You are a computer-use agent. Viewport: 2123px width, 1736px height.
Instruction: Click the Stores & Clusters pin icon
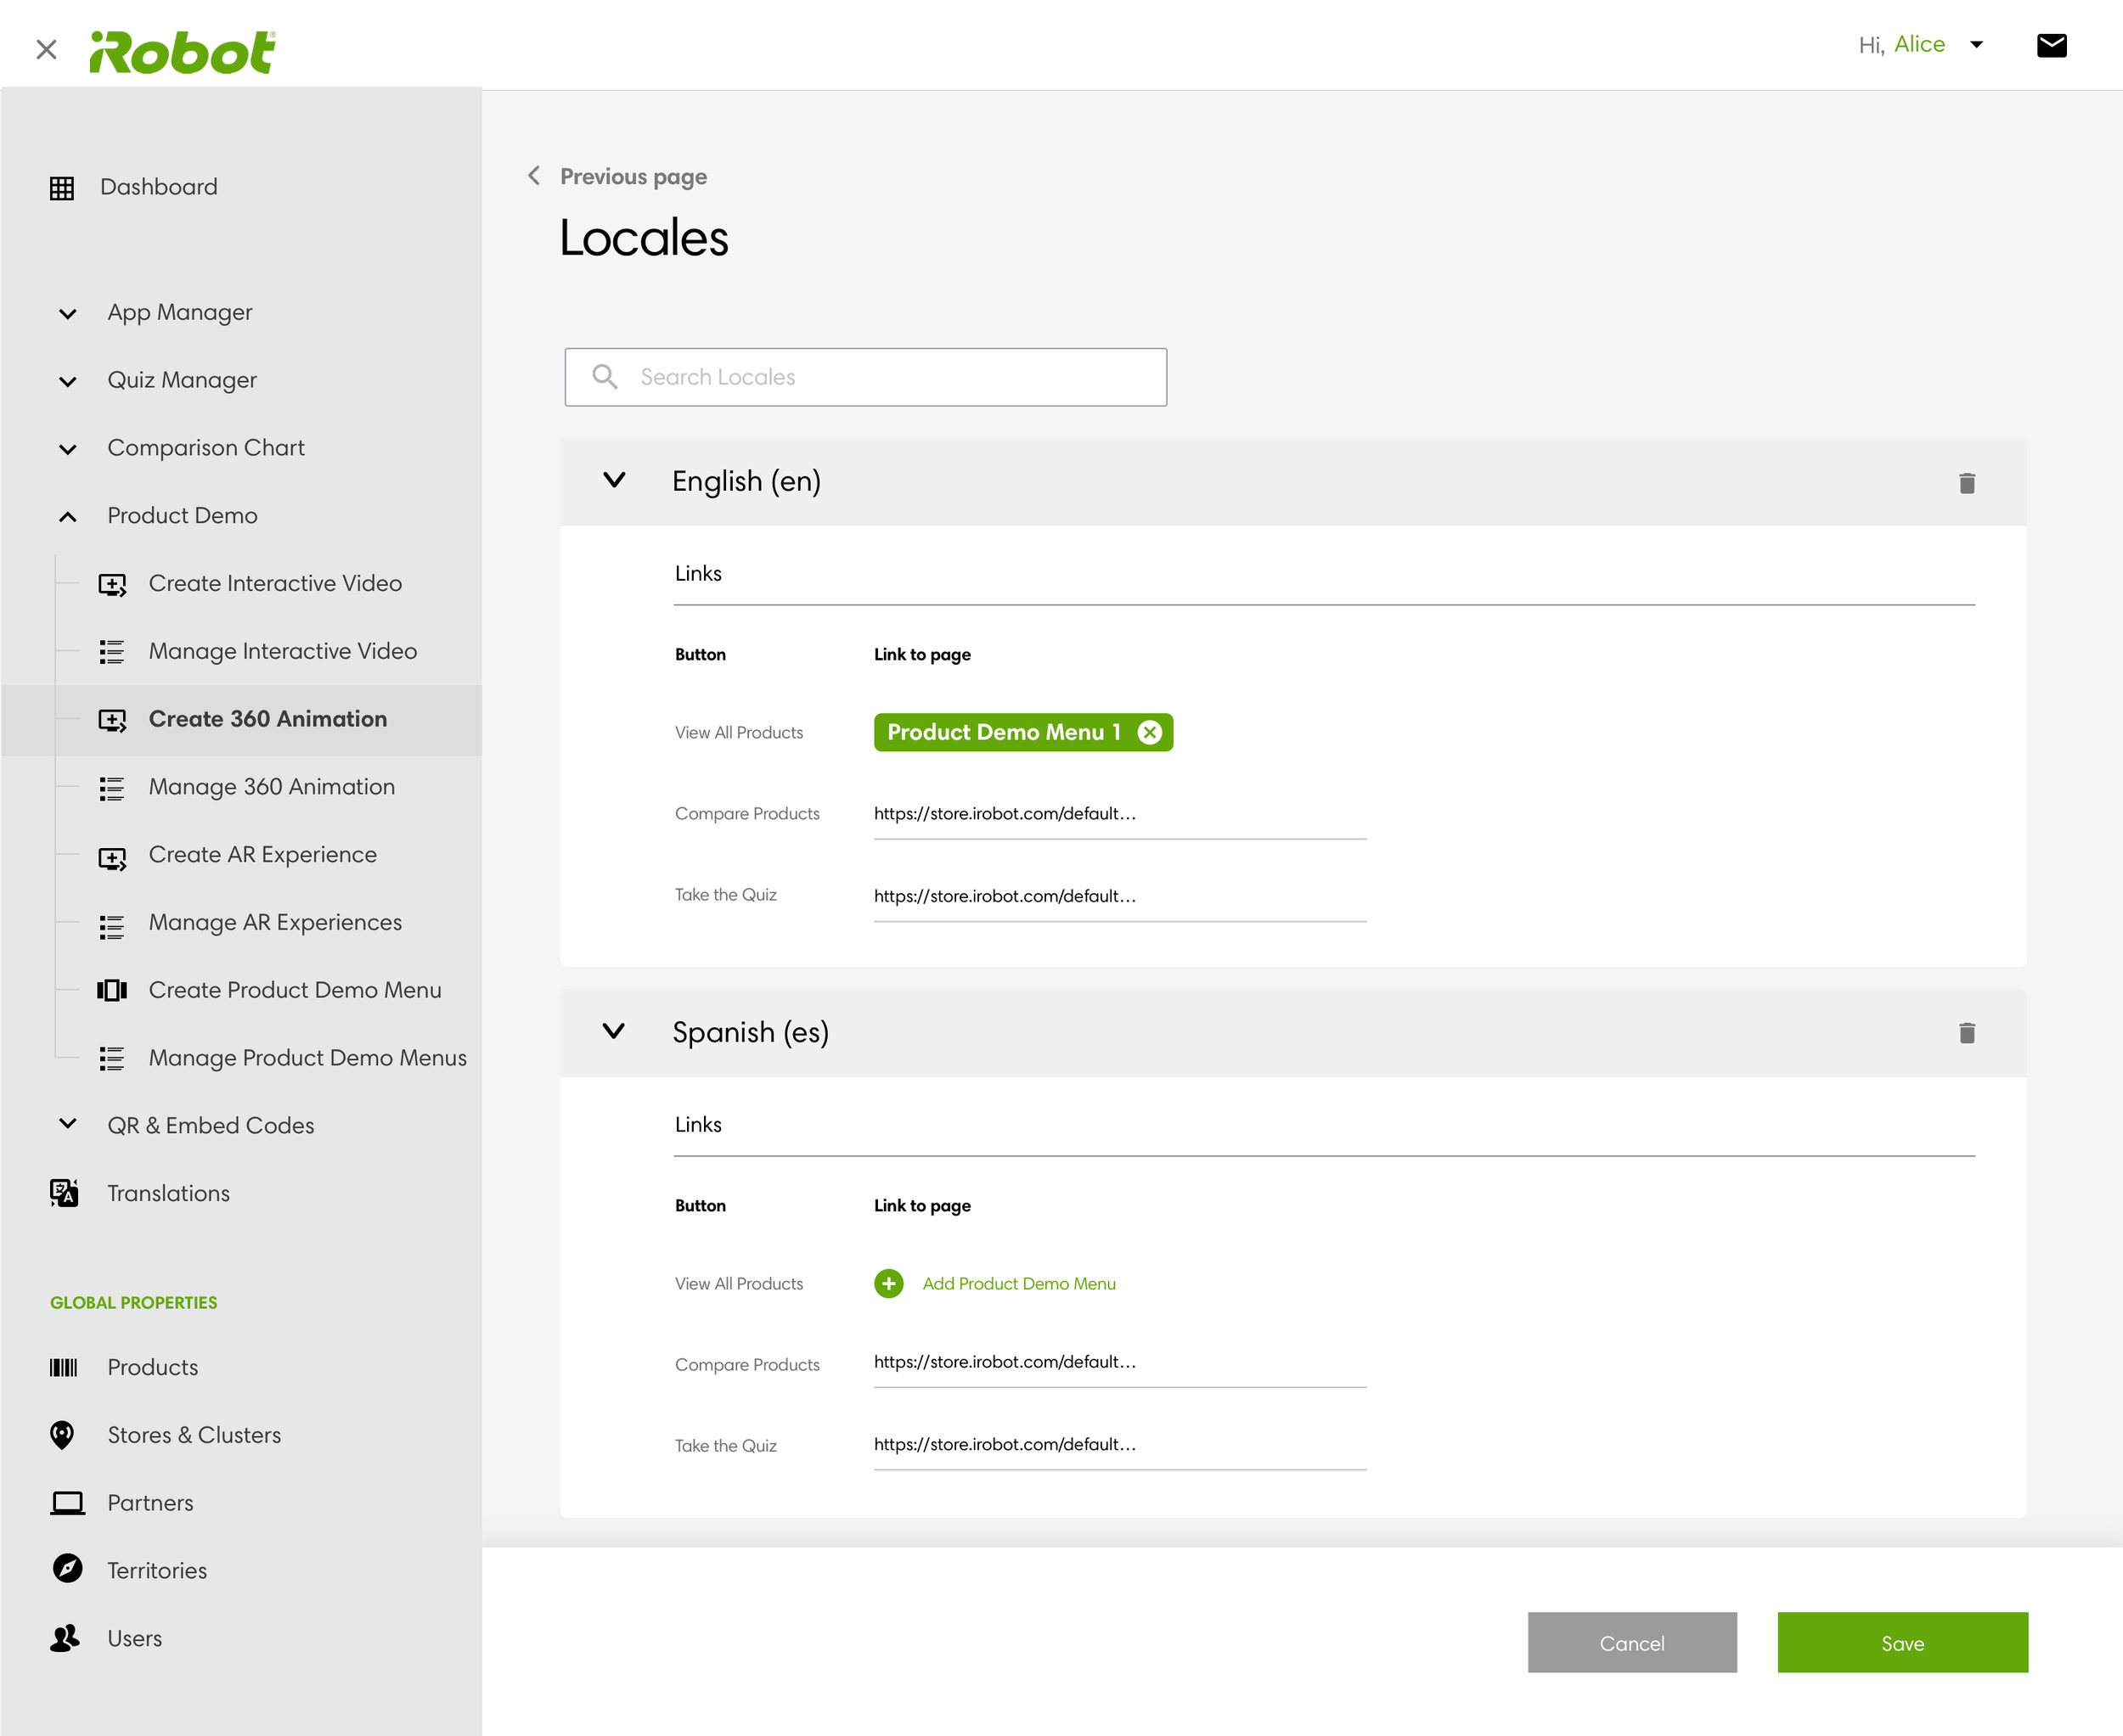click(x=62, y=1434)
